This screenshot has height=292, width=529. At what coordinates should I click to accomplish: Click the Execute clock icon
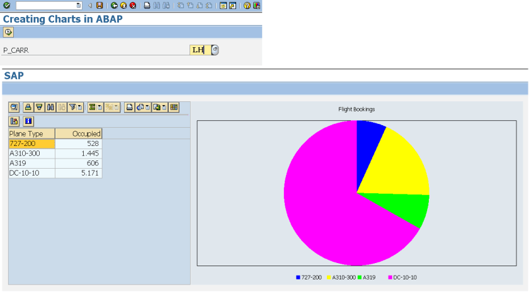tap(8, 32)
